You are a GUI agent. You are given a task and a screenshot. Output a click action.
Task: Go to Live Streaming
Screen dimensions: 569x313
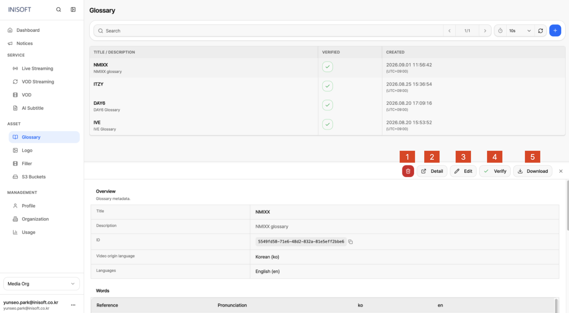(37, 69)
